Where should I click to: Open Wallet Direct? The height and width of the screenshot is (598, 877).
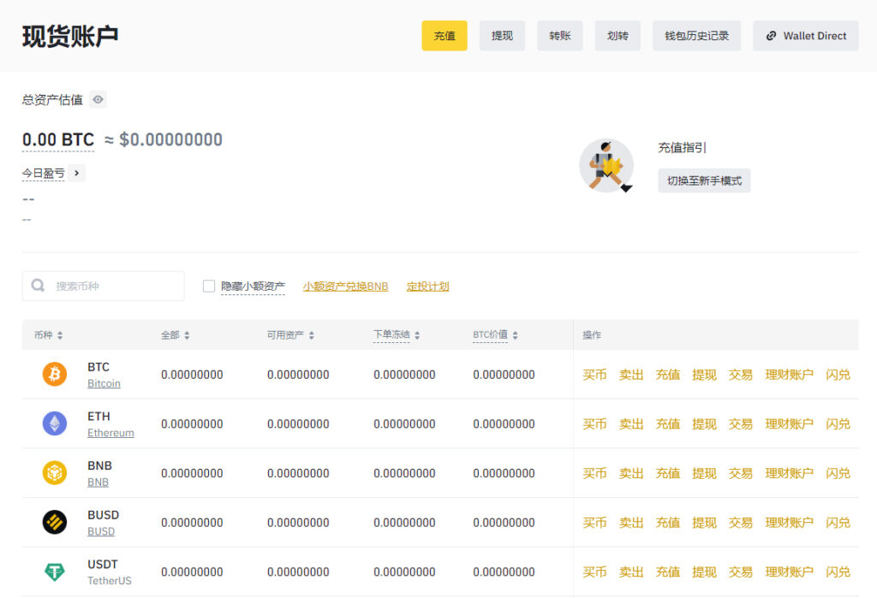click(805, 36)
